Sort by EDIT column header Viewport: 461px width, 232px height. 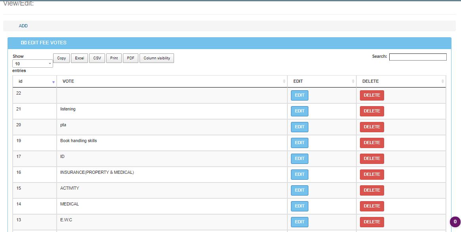(x=321, y=81)
